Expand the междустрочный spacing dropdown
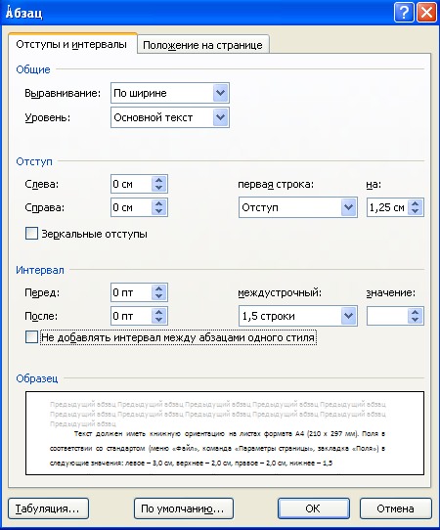The height and width of the screenshot is (530, 440). click(x=349, y=316)
